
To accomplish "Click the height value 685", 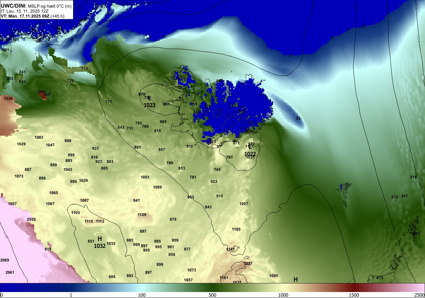I will 163,122.
